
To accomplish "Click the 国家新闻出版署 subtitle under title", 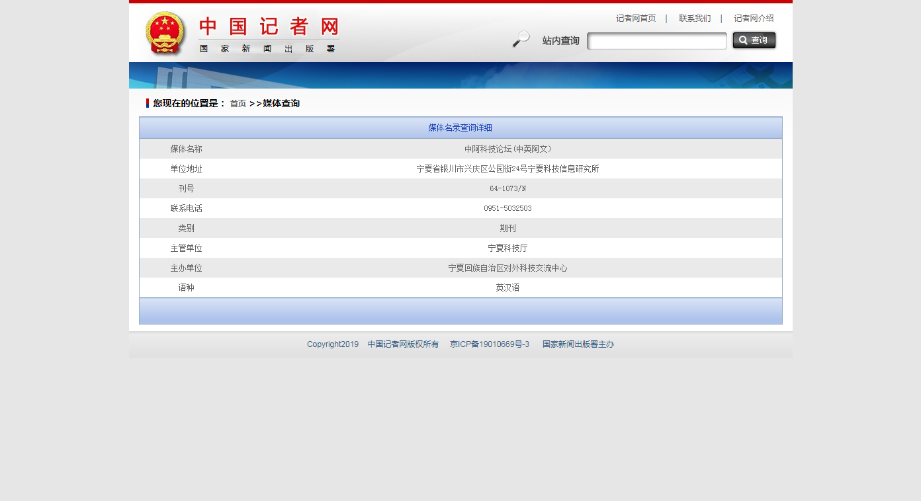I will 267,49.
